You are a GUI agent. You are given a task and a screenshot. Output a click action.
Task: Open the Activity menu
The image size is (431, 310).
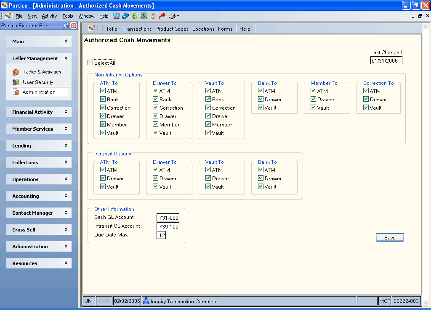(49, 16)
